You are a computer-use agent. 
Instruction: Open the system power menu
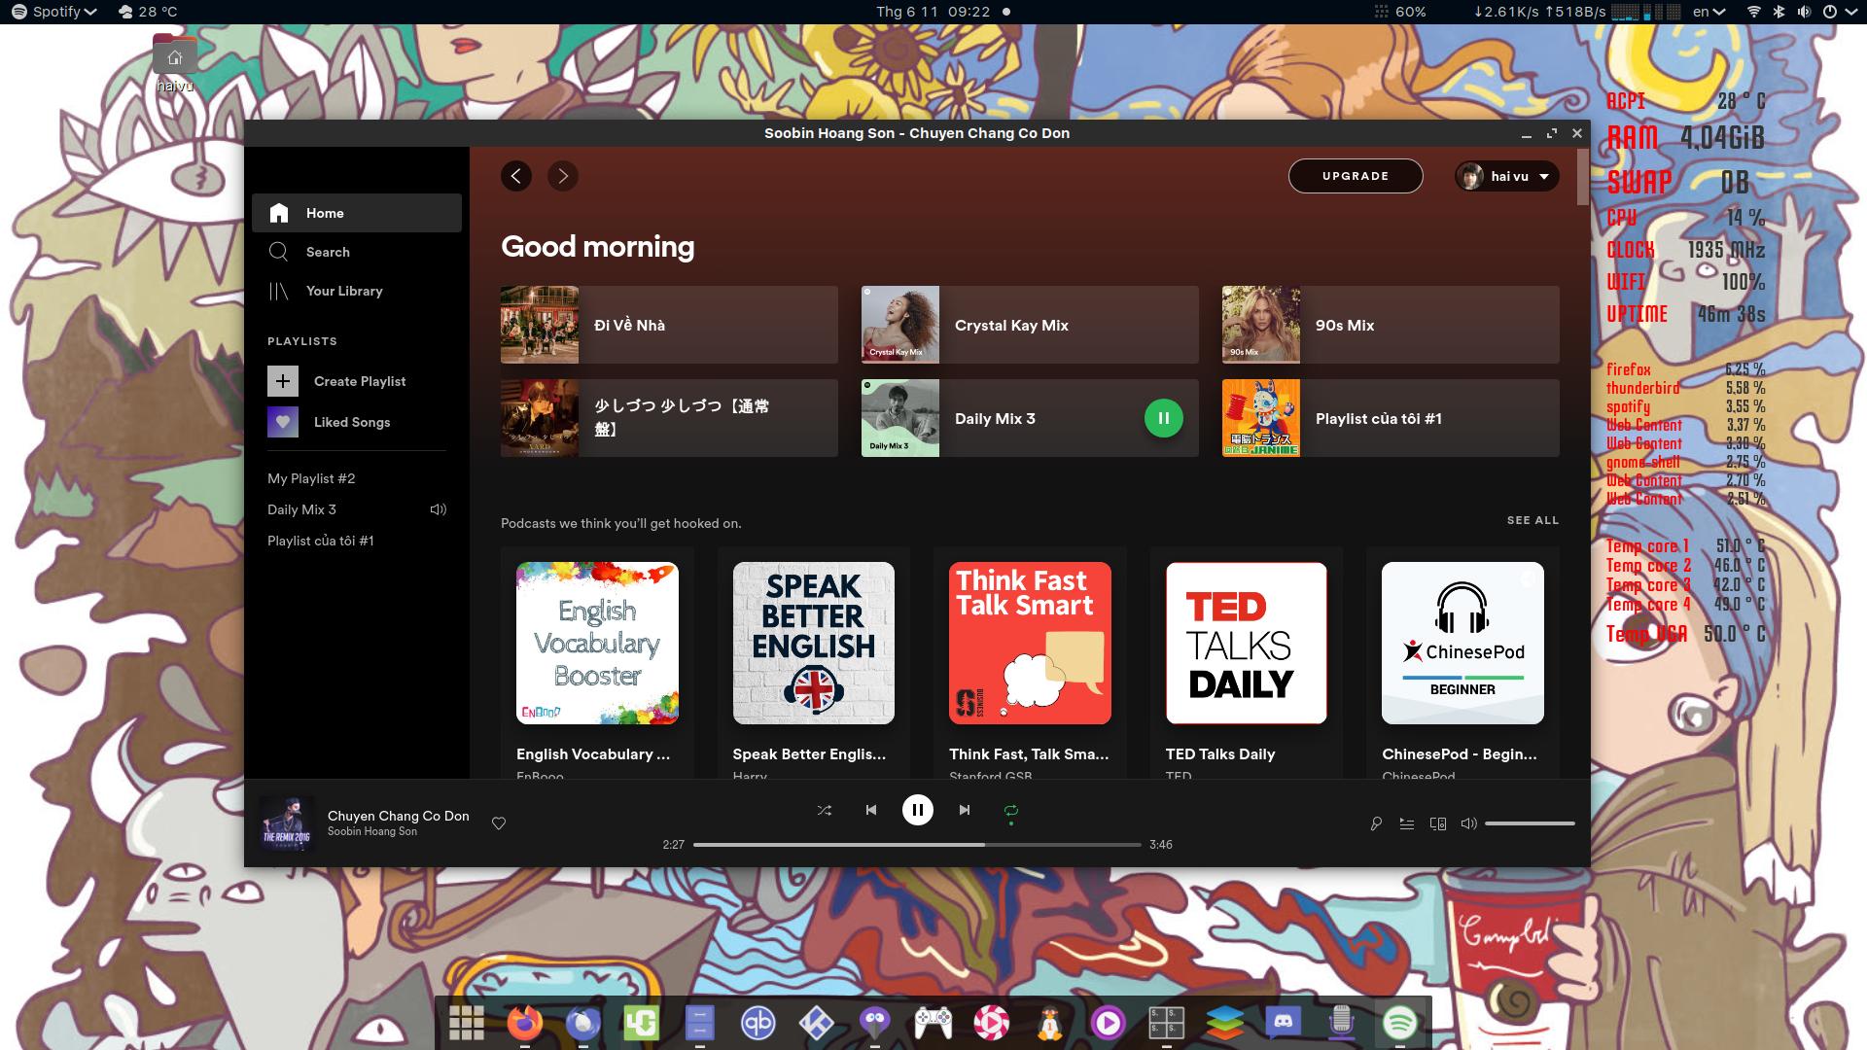(1838, 12)
